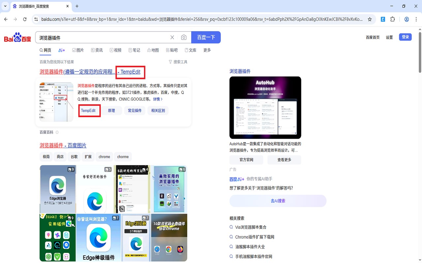Open the right-side 浏览器插件 heading link
Screen dimensions: 422x263
(x=240, y=71)
